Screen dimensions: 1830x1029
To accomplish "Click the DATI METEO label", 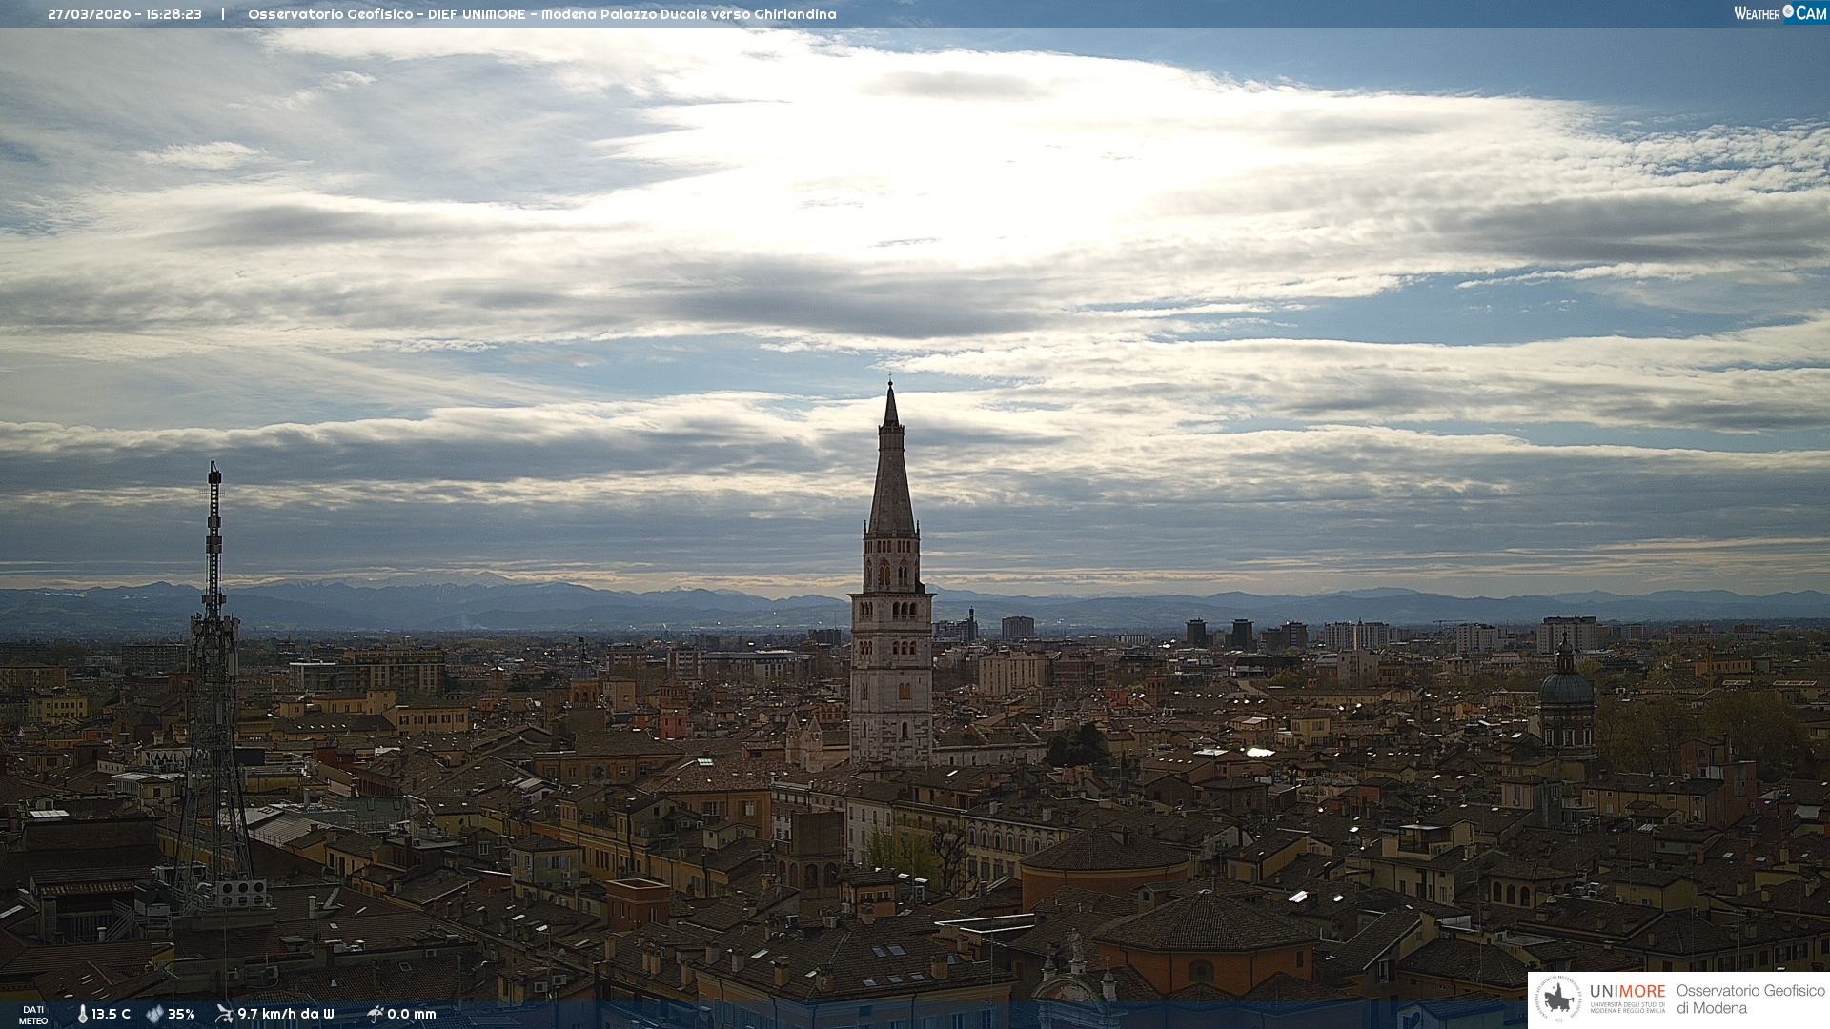I will tap(33, 1015).
